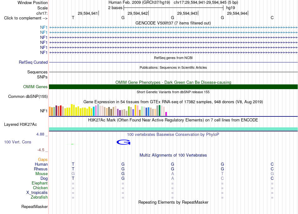Select the Chicken species label
The width and height of the screenshot is (298, 214).
coord(40,188)
